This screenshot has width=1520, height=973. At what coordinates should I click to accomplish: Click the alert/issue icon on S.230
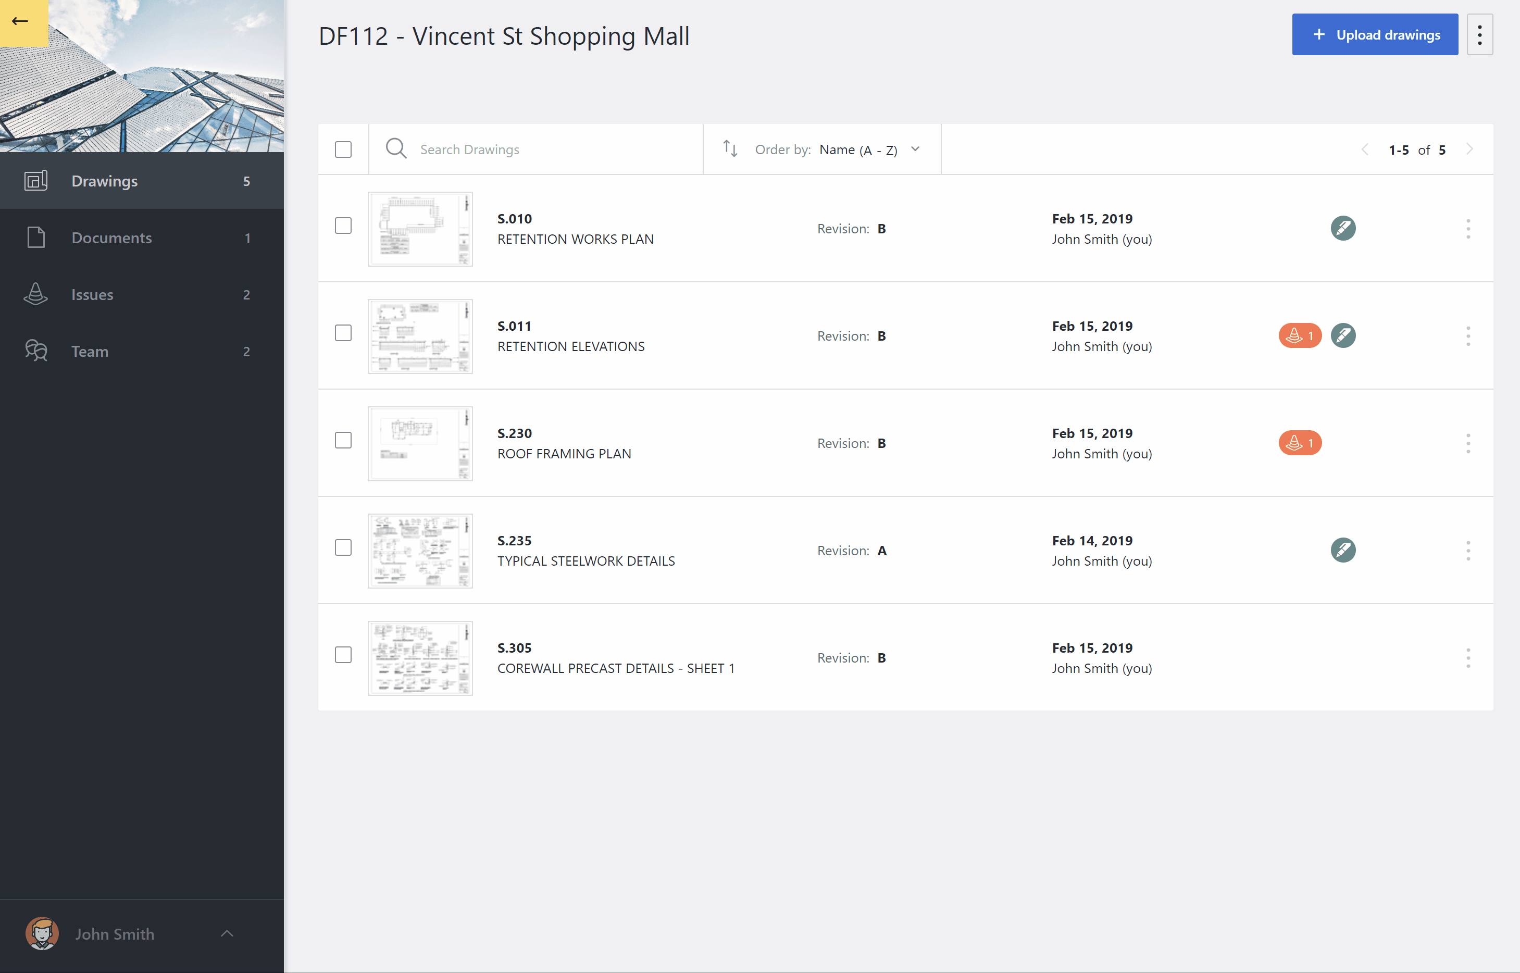pos(1299,442)
